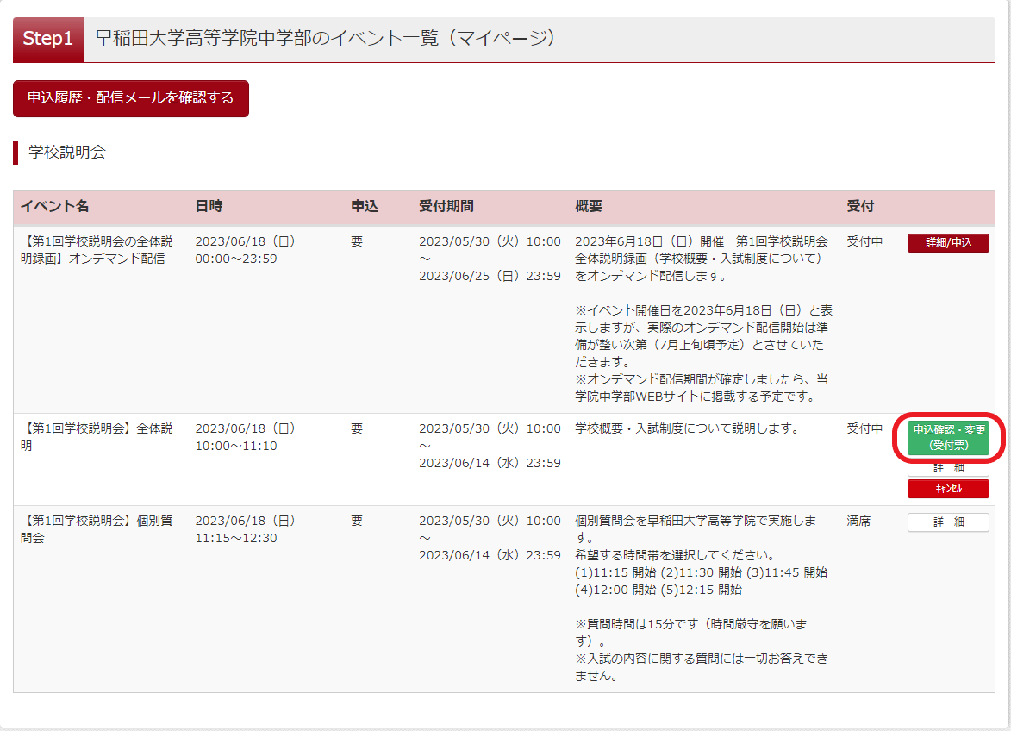This screenshot has width=1011, height=731.
Task: Click time 10:00～11:10 cell
Action: 236,446
